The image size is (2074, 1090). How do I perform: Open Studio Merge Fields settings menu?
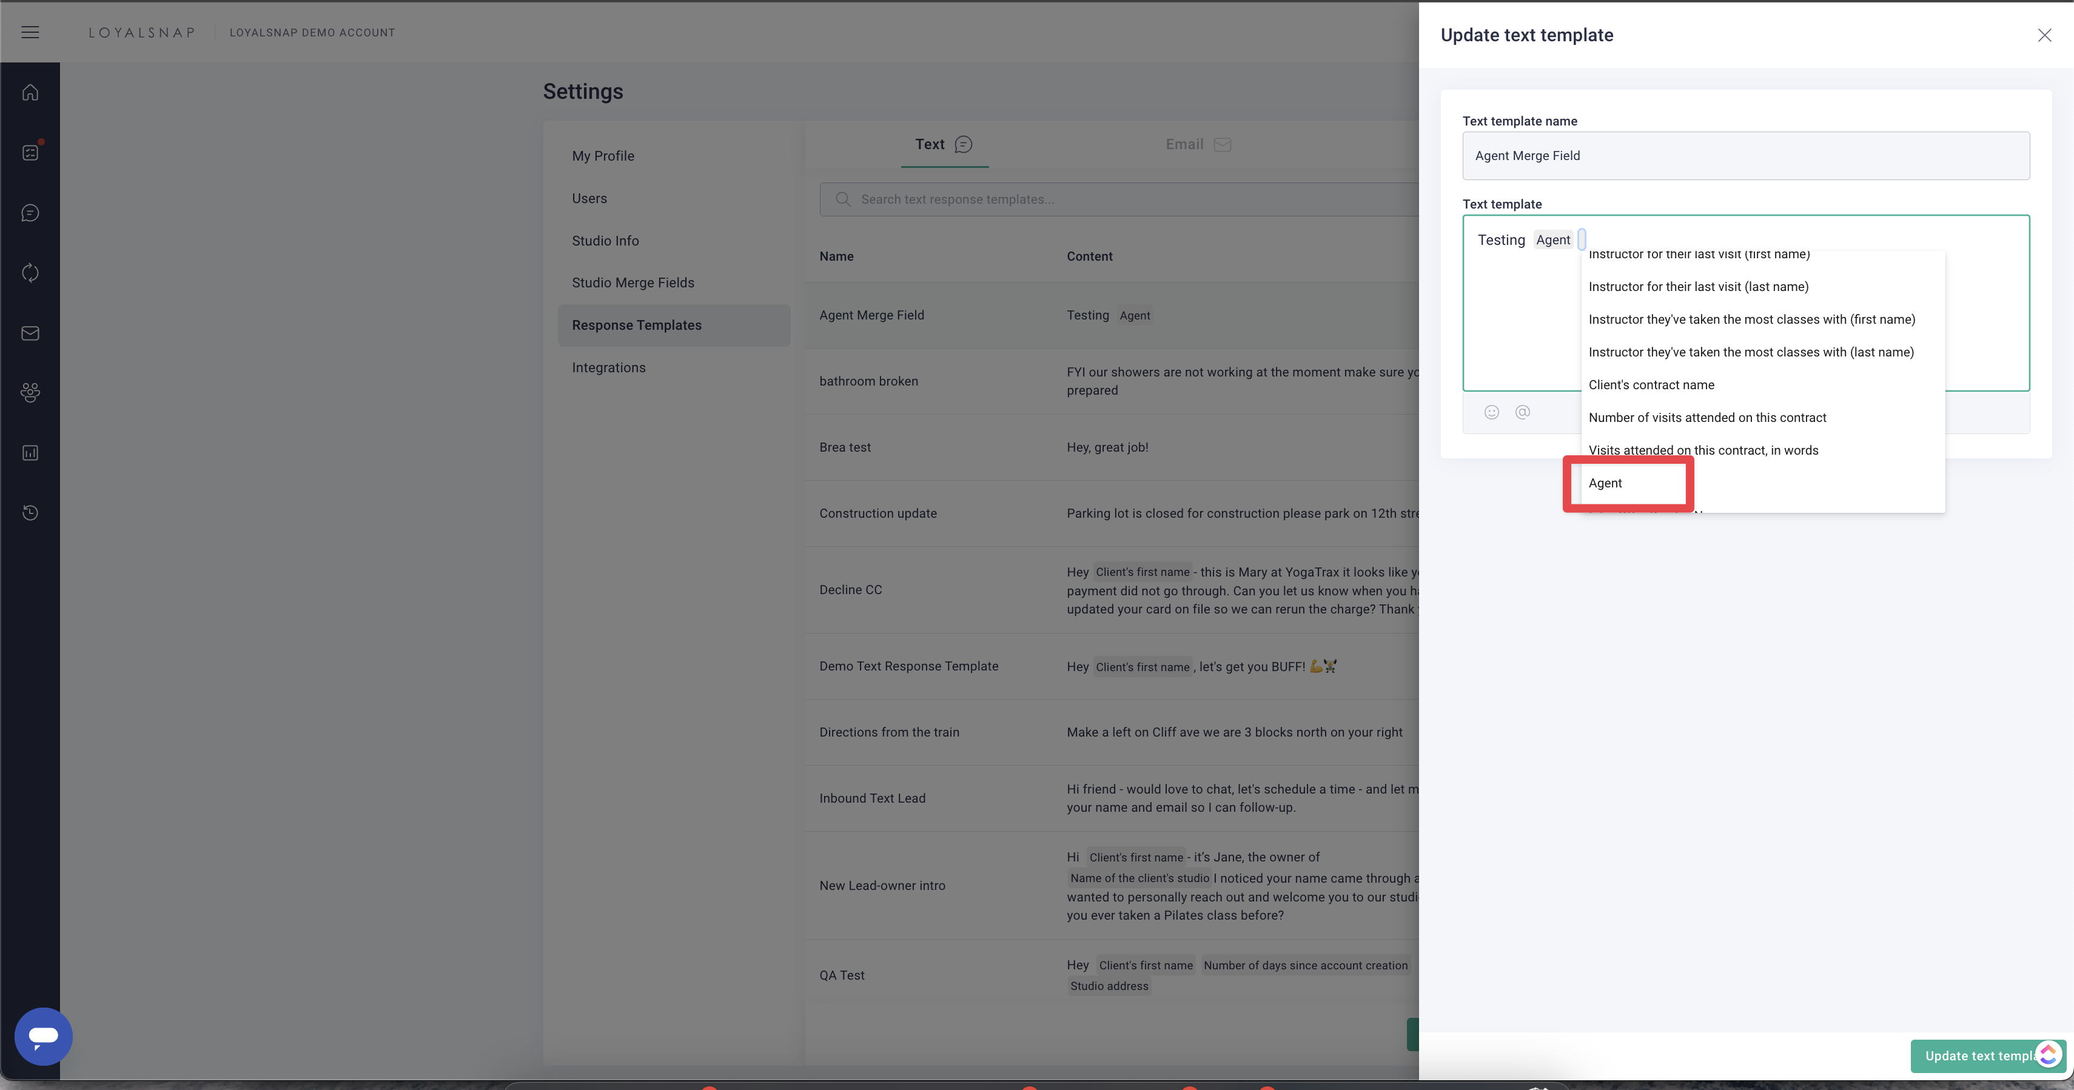pyautogui.click(x=633, y=283)
